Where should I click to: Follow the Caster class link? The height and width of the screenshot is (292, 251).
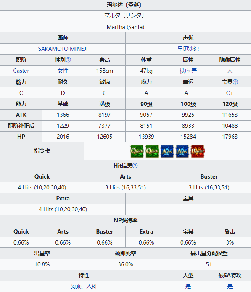pyautogui.click(x=21, y=71)
